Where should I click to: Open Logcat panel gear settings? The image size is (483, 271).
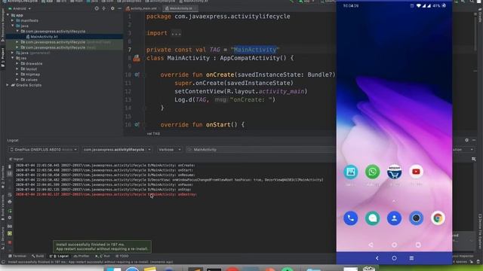click(466, 140)
